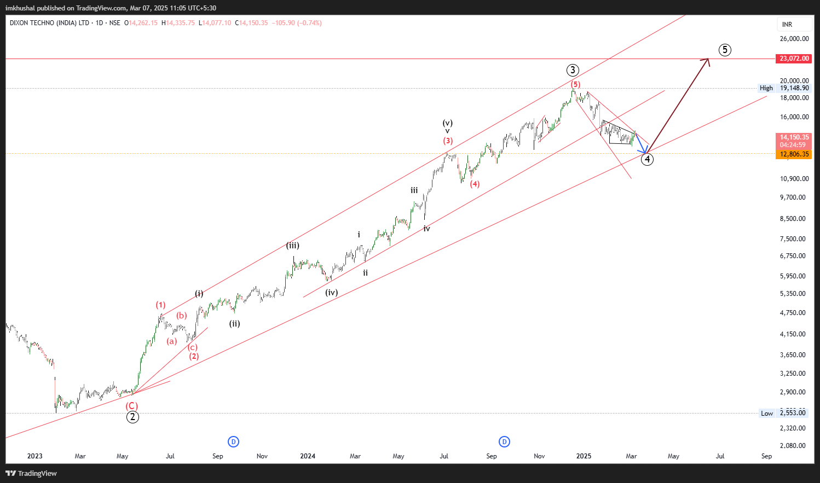Click the 2023 label on time axis
This screenshot has width=820, height=483.
tap(34, 456)
